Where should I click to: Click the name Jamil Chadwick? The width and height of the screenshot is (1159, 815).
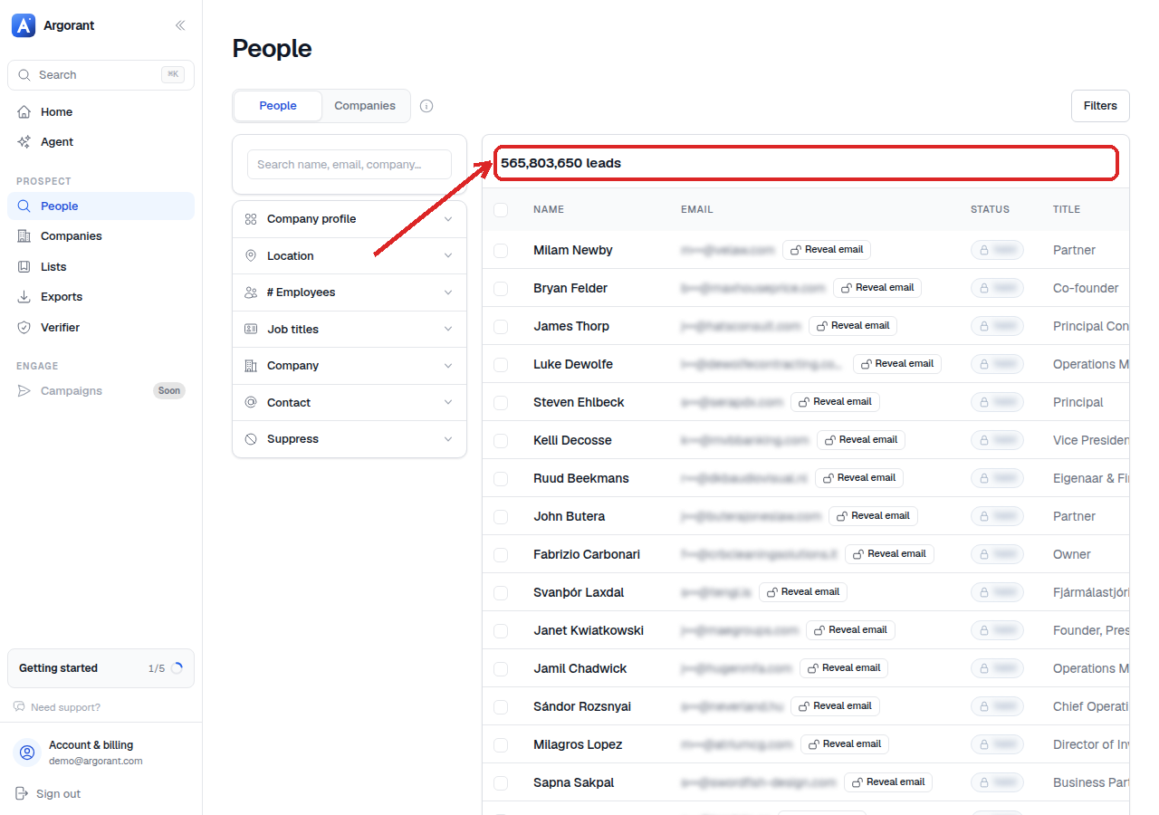click(580, 668)
